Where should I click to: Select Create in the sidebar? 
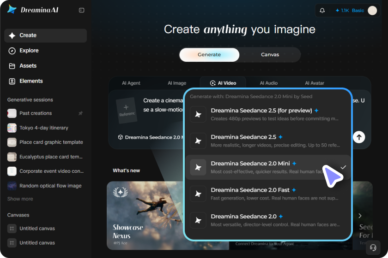pos(46,35)
